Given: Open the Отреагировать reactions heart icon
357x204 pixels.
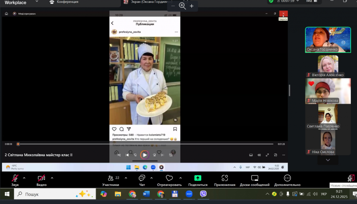Looking at the screenshot, I should (169, 178).
